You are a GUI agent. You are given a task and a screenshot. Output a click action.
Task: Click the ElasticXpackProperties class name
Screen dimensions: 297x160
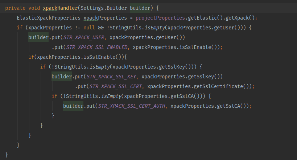pos(49,18)
